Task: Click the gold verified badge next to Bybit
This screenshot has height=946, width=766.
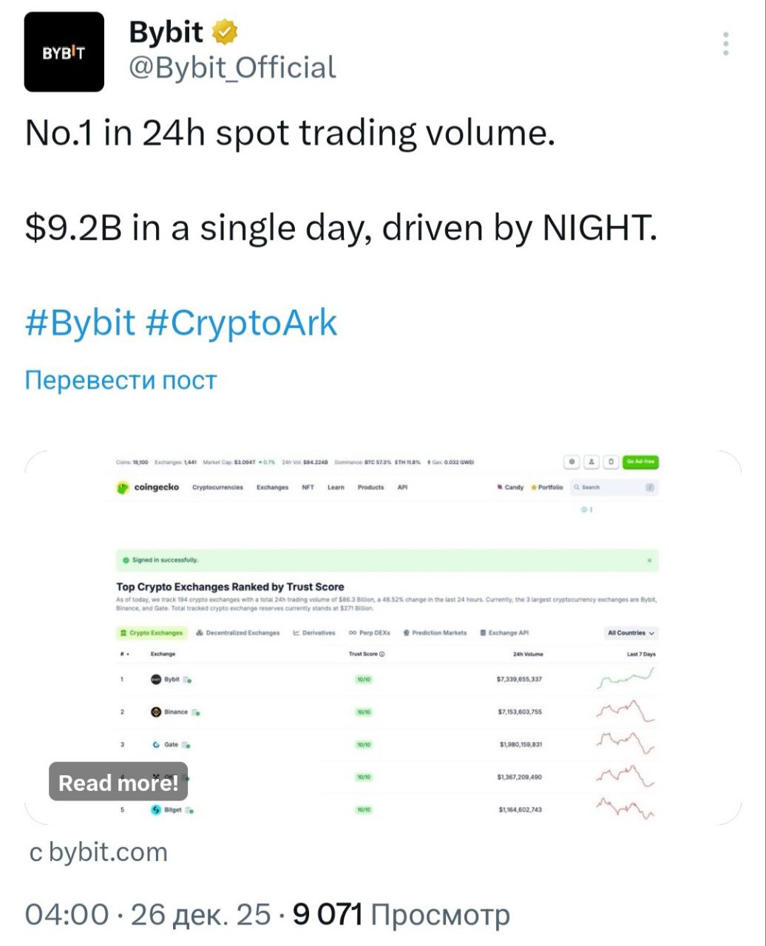Action: [x=225, y=33]
